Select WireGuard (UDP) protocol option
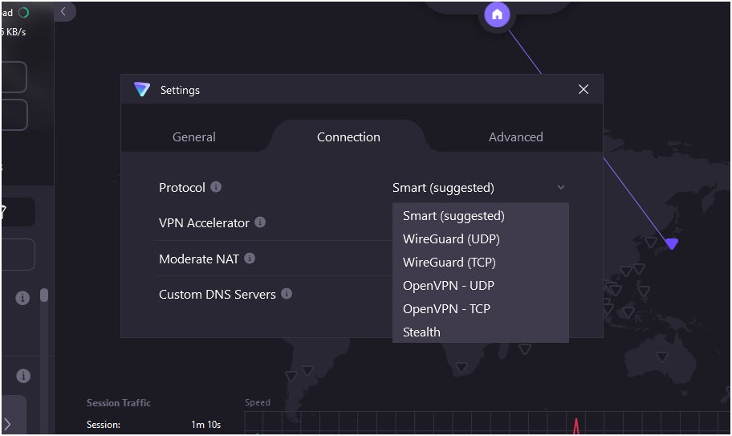The image size is (732, 436). [480, 239]
